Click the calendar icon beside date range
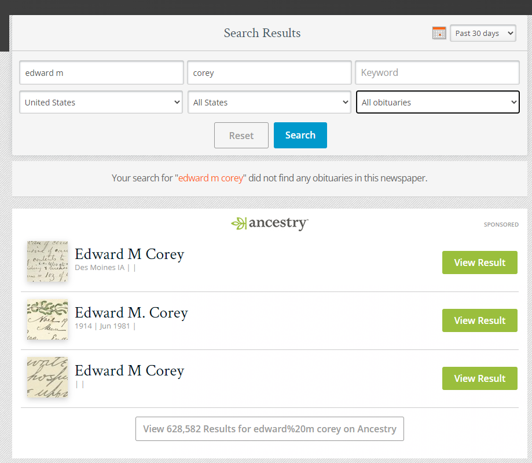532x463 pixels. pos(439,33)
